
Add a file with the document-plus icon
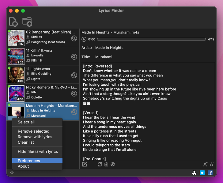(13, 22)
